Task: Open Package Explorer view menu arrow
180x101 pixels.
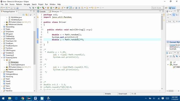Action: click(x=34, y=15)
